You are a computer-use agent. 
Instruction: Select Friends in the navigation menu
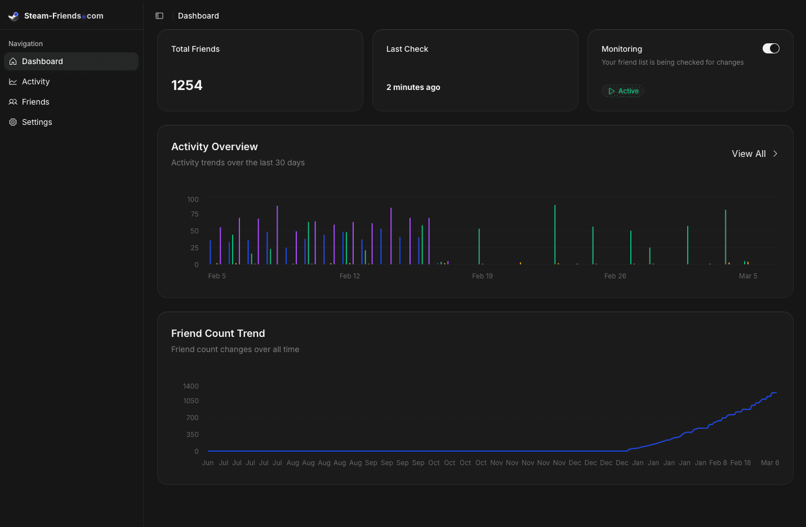click(35, 102)
